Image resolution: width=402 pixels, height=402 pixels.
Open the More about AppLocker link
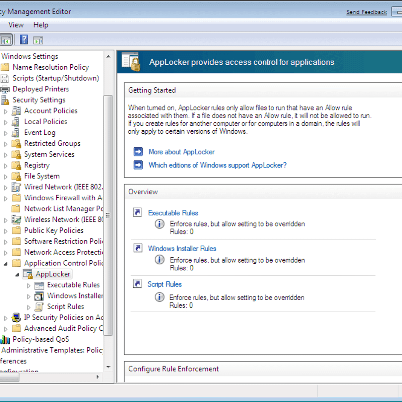pyautogui.click(x=182, y=152)
